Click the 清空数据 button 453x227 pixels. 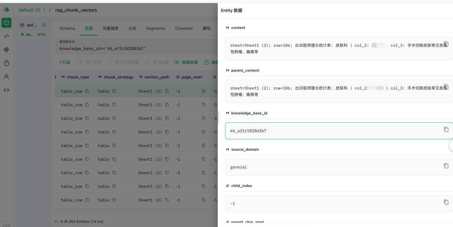coord(156,62)
